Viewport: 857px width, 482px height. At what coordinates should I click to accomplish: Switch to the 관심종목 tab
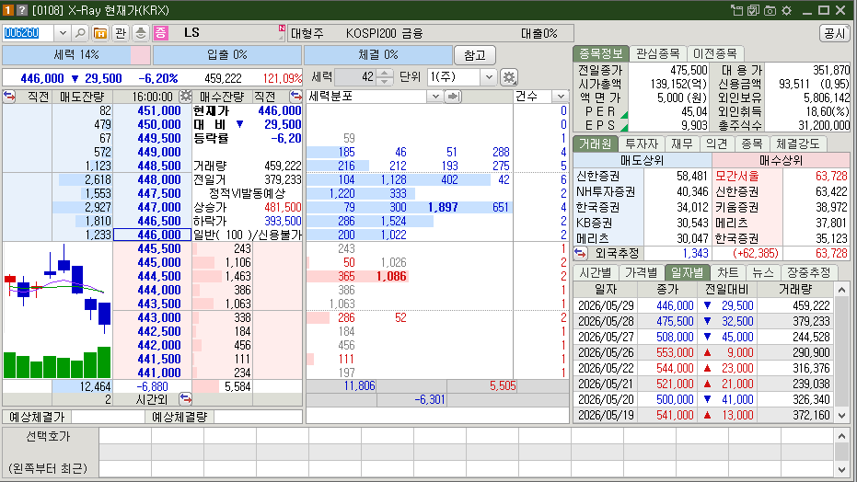click(657, 53)
